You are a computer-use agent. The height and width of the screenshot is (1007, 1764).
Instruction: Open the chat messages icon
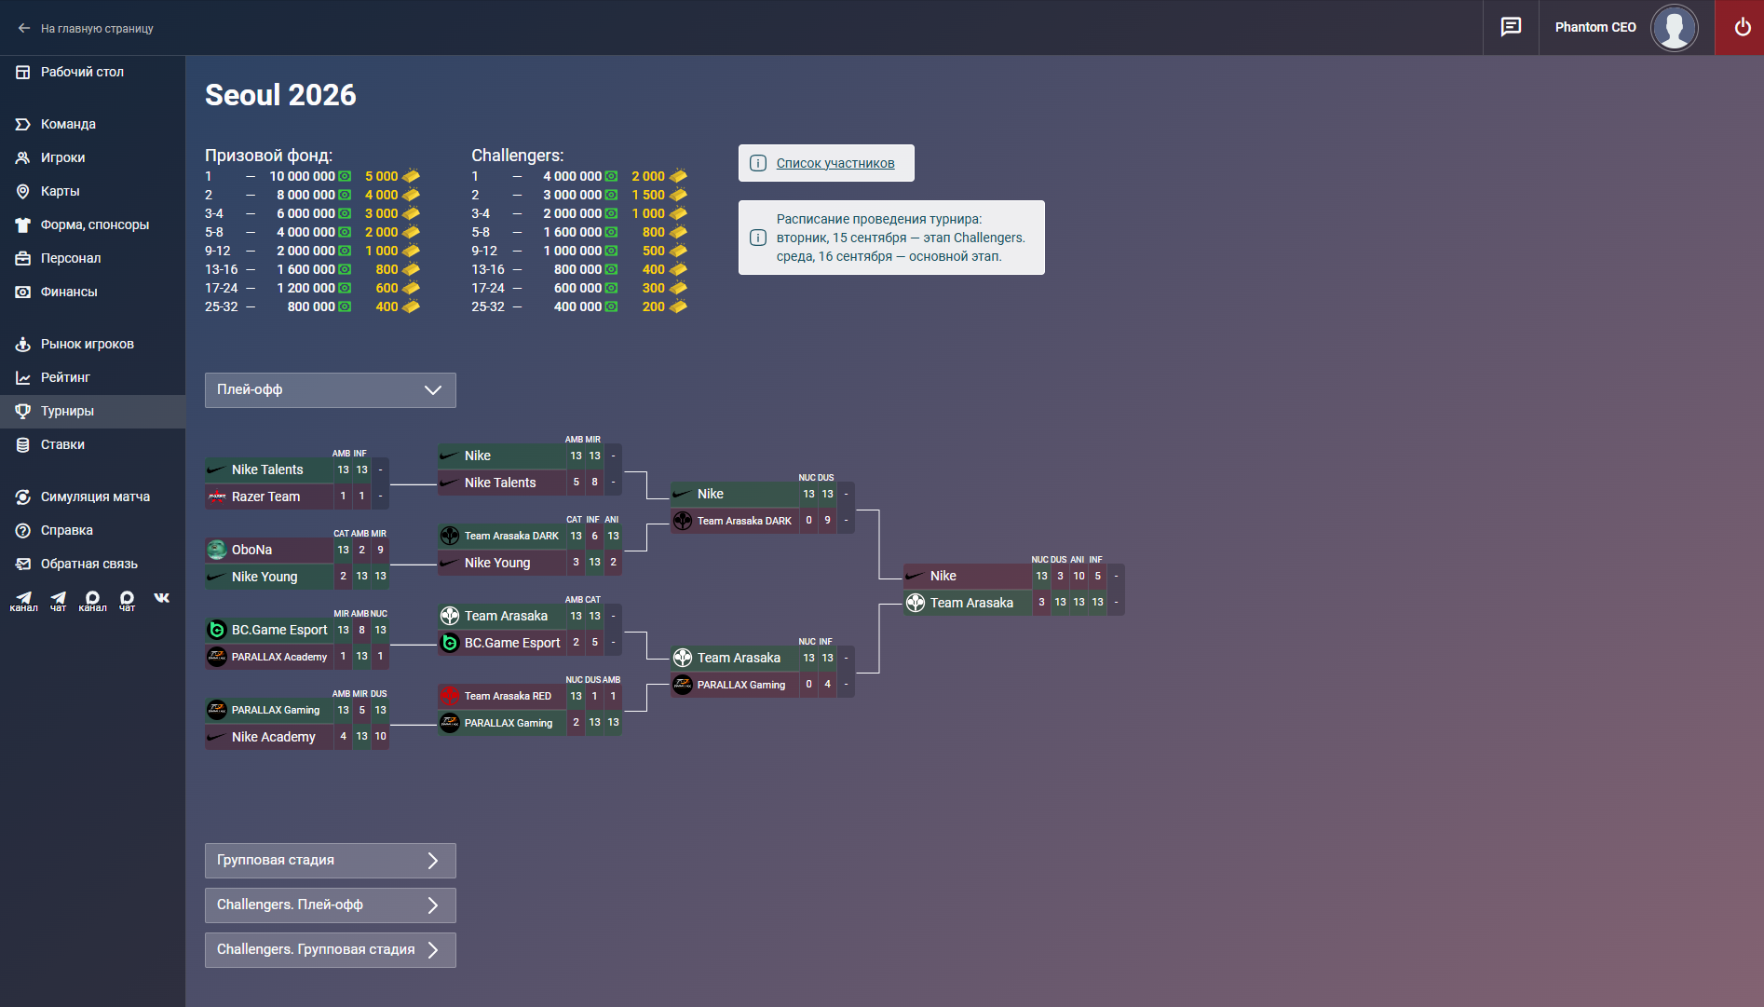tap(1511, 27)
